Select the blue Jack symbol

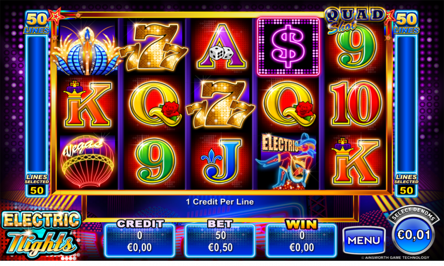[x=221, y=161]
